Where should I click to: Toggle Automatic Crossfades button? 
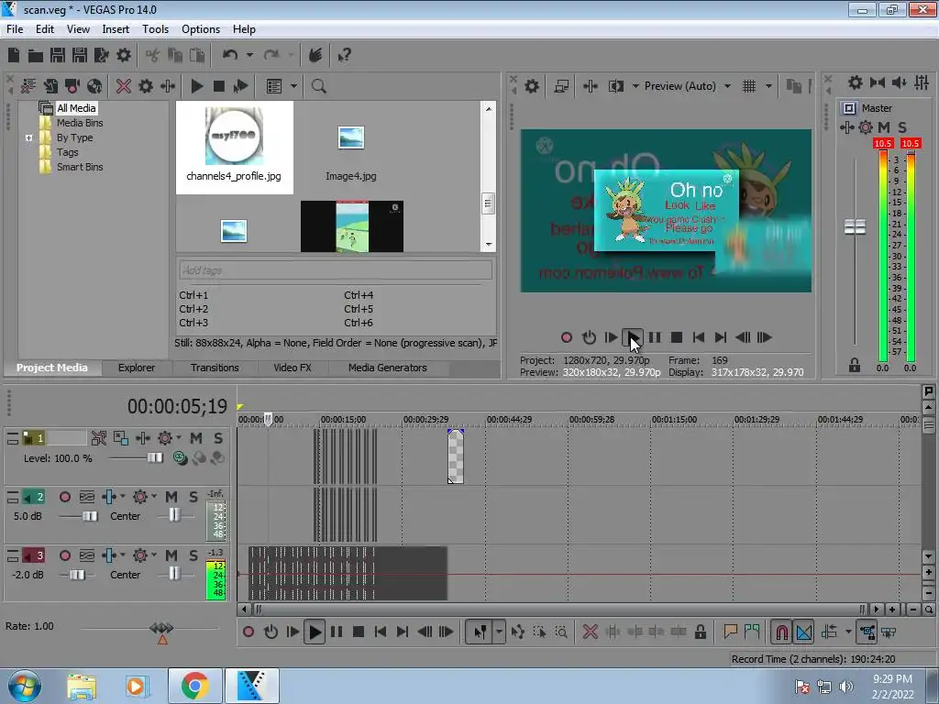coord(804,632)
